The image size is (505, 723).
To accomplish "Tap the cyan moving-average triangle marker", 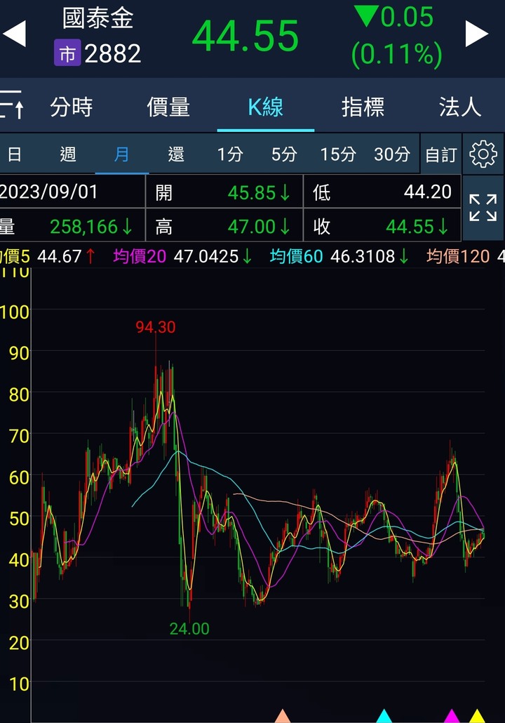I will click(x=384, y=716).
